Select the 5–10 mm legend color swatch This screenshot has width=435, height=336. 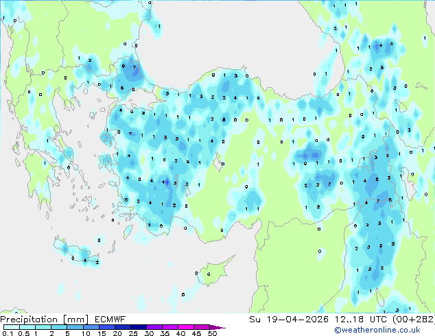tap(75, 327)
